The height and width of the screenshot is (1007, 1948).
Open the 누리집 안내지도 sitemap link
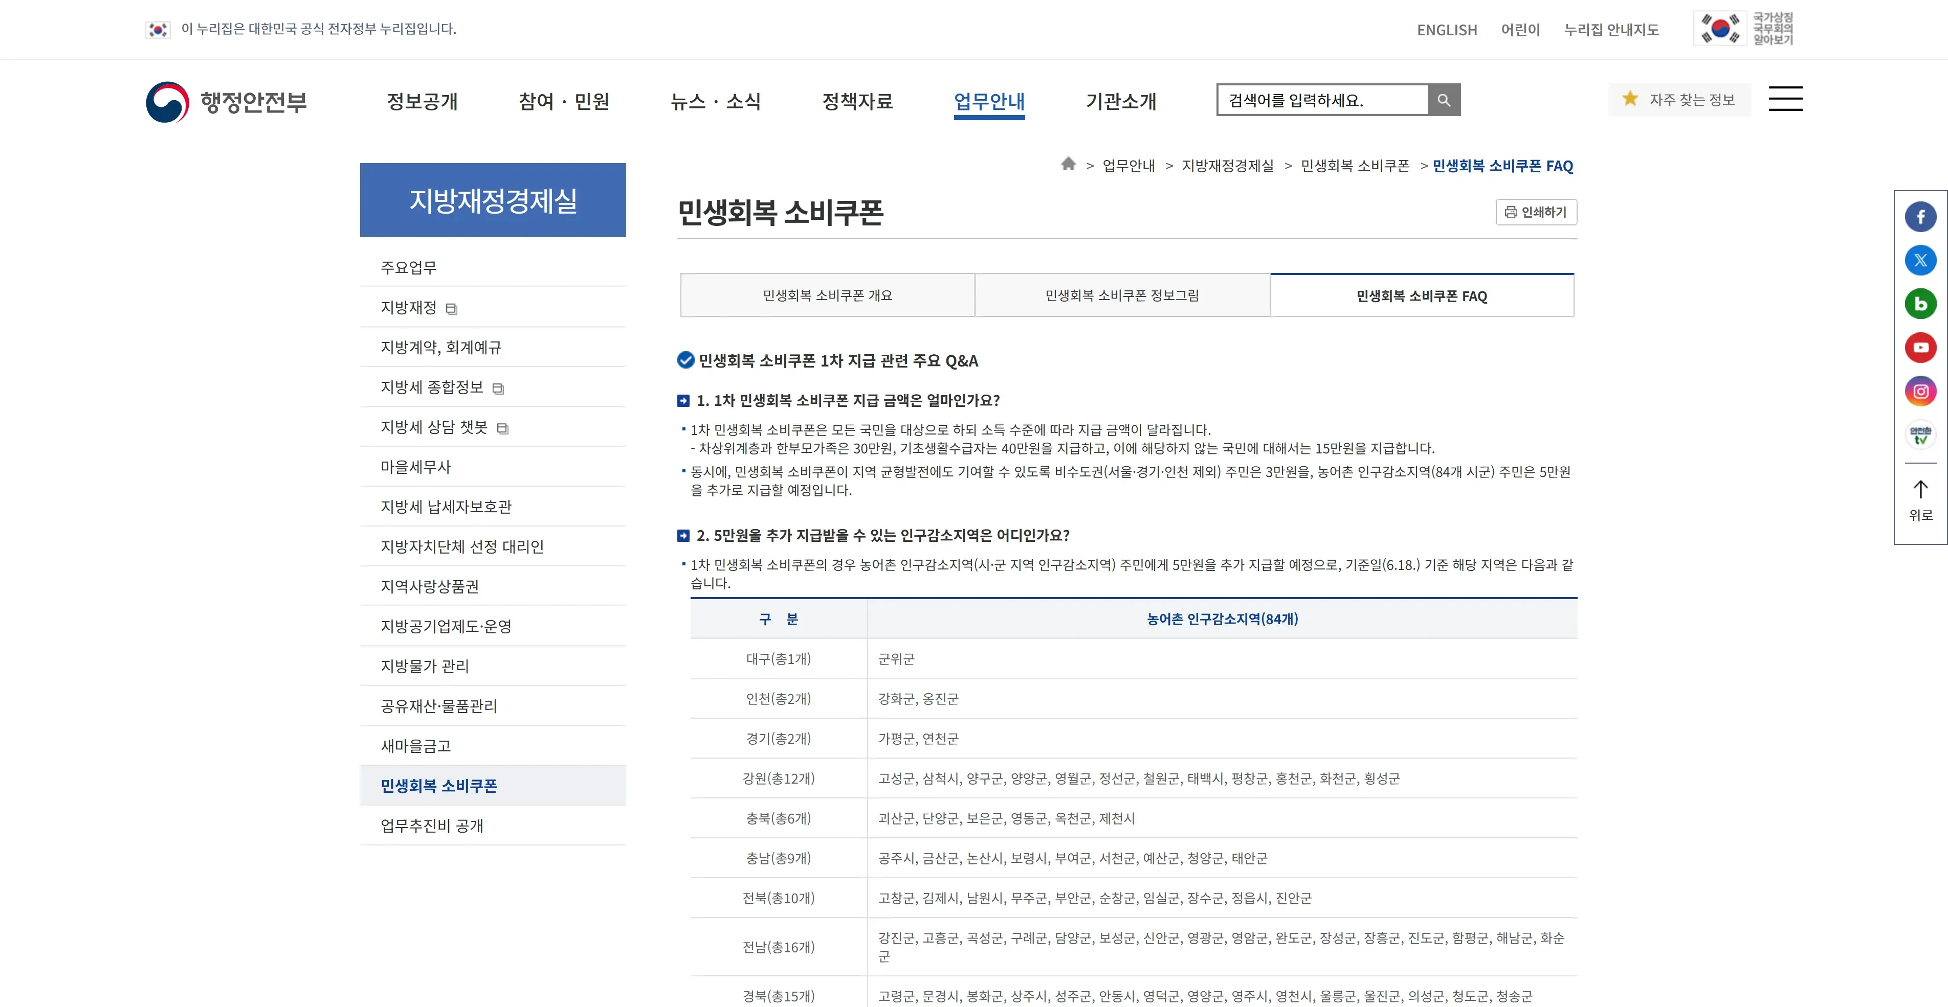(1611, 30)
